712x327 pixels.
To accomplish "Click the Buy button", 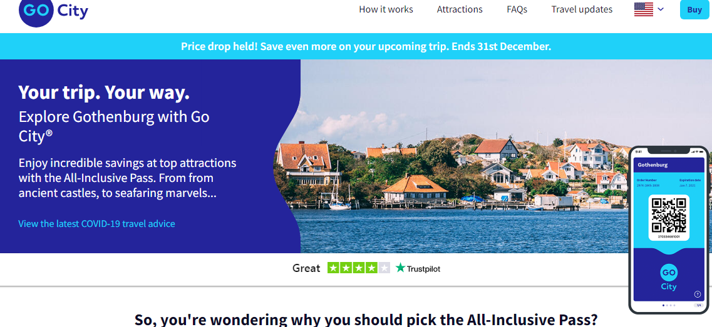I will click(x=694, y=9).
